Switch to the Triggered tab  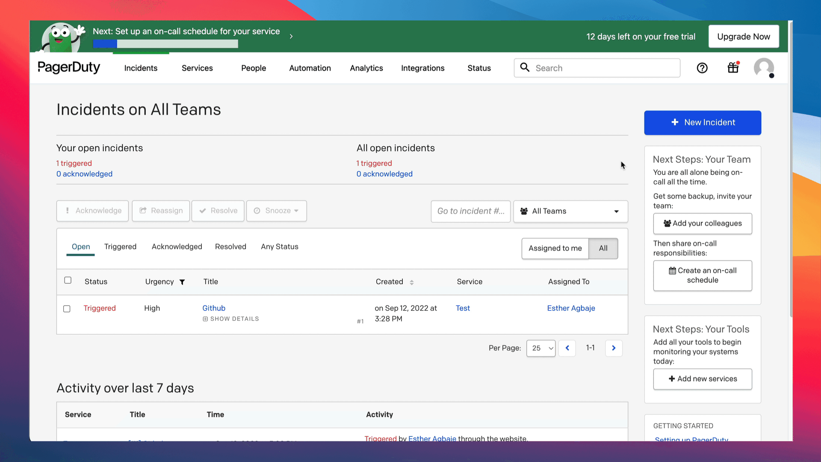tap(120, 247)
